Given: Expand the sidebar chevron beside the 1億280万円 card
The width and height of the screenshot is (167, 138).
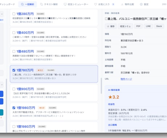Looking at the screenshot, I should (x=2, y=14).
